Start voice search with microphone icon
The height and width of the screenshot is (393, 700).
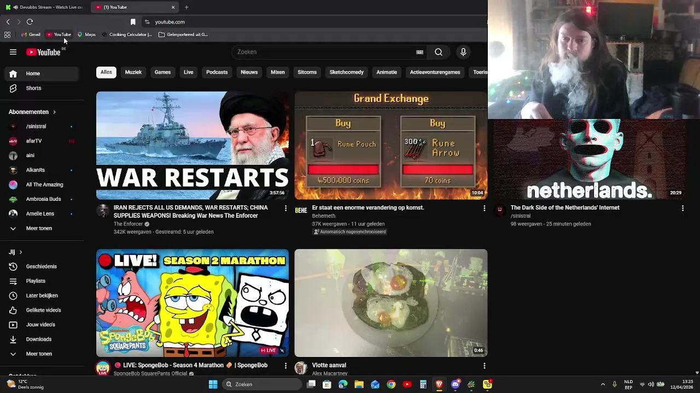point(463,52)
